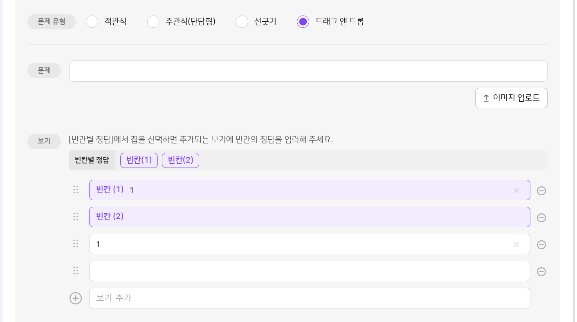Grab the drag handle of 빈칸 (2) row
The width and height of the screenshot is (577, 322).
[76, 217]
